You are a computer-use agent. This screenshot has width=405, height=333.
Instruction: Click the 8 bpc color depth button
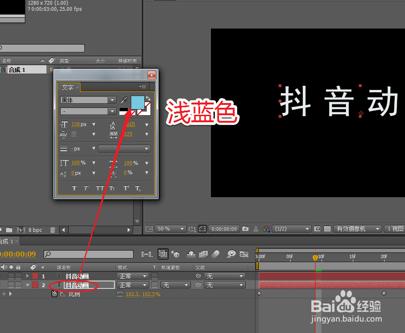35,230
